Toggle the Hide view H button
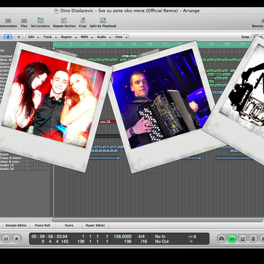The height and width of the screenshot is (264, 264). coord(18,37)
